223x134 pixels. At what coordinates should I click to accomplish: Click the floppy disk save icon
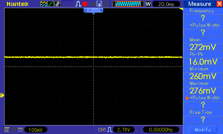(x=99, y=4)
